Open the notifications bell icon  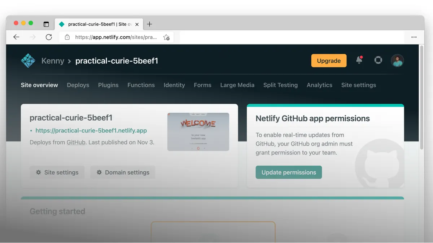pos(359,60)
